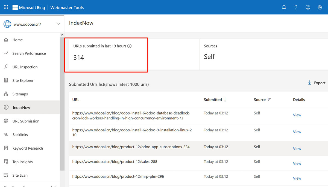
Task: Click the Top Insights icon
Action: click(x=6, y=162)
